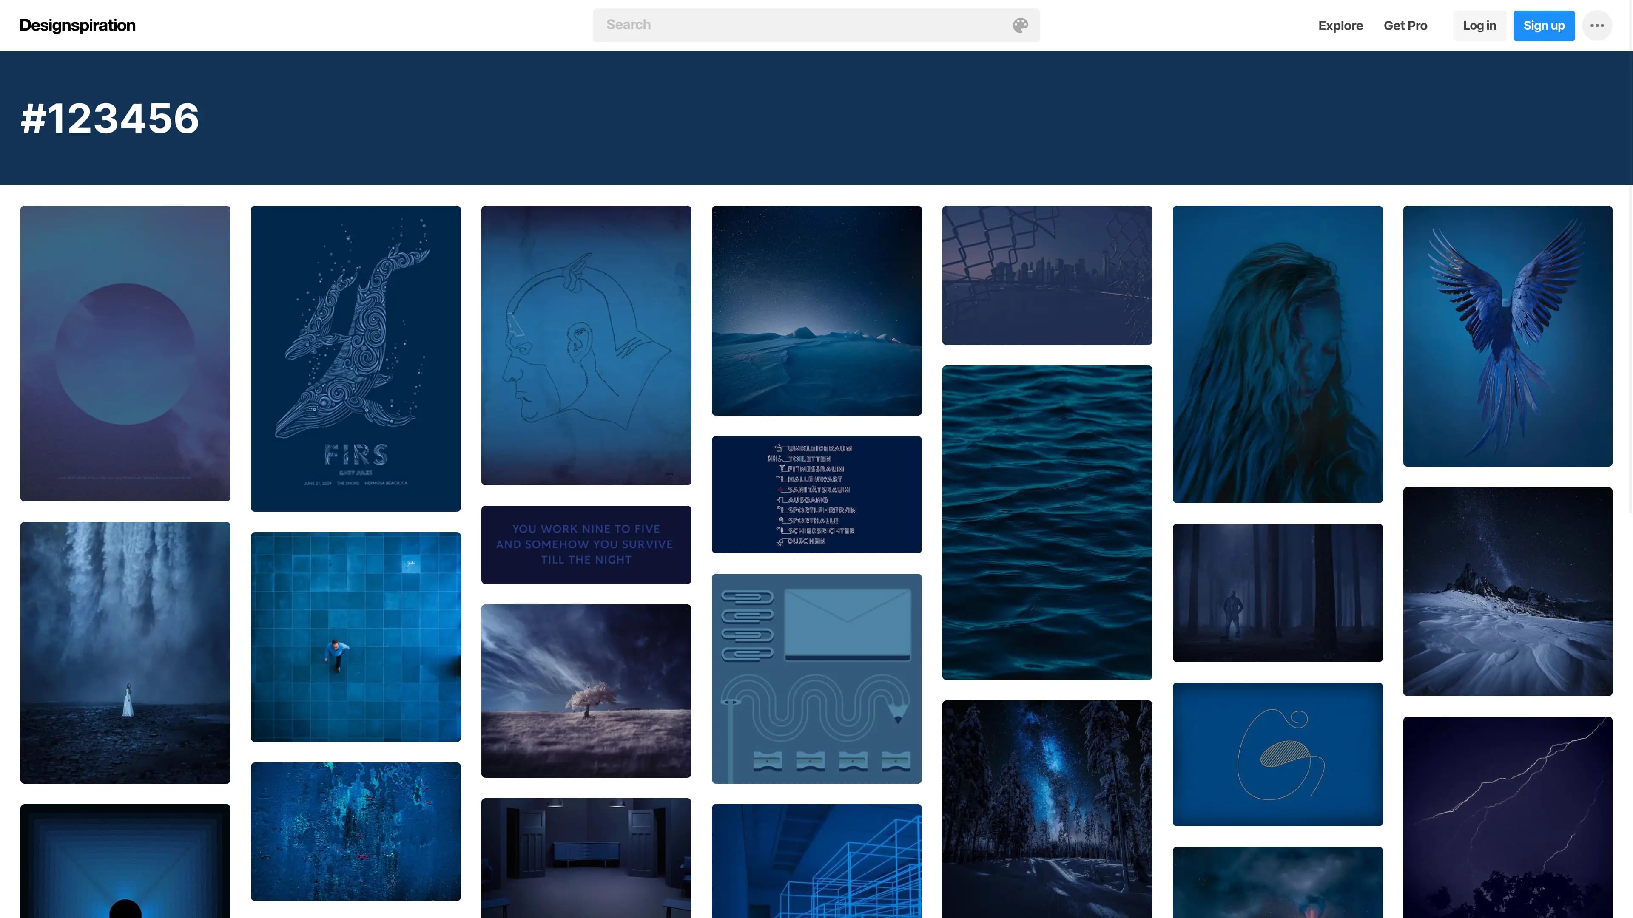1633x918 pixels.
Task: Open the color palette search icon
Action: tap(1020, 25)
